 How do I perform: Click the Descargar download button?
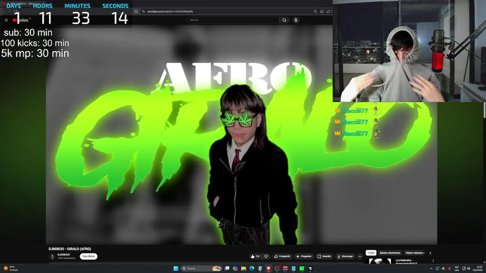coord(345,256)
